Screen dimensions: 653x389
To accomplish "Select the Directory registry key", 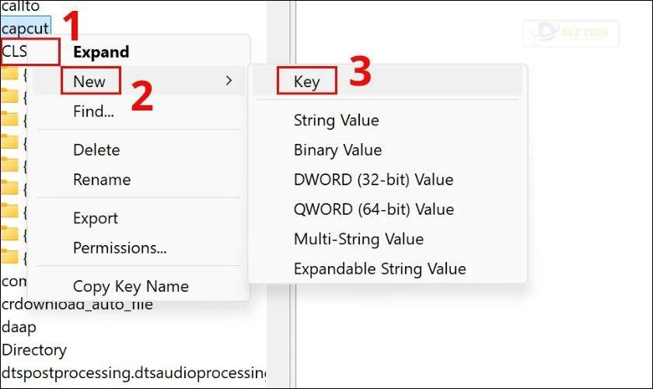I will pos(34,350).
